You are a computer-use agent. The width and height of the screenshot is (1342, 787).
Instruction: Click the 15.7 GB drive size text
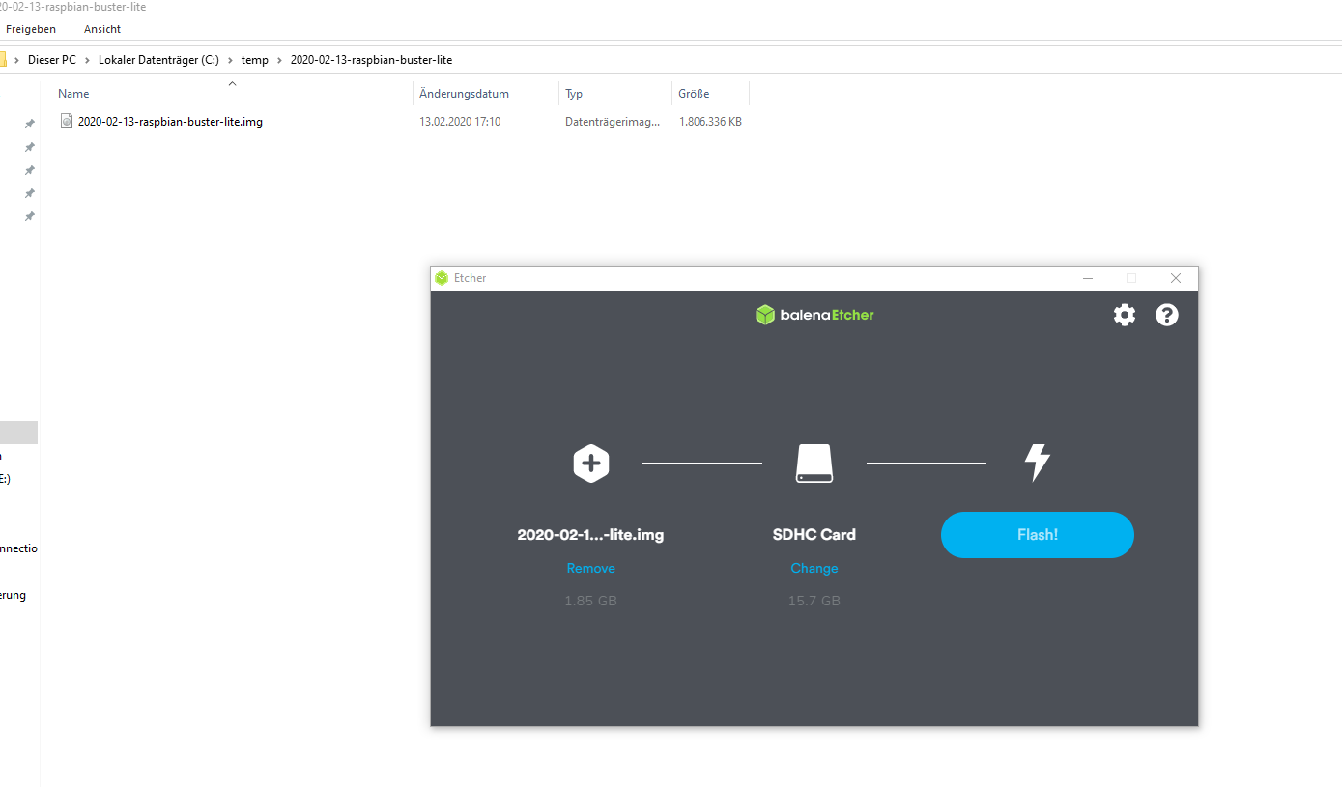(x=814, y=601)
